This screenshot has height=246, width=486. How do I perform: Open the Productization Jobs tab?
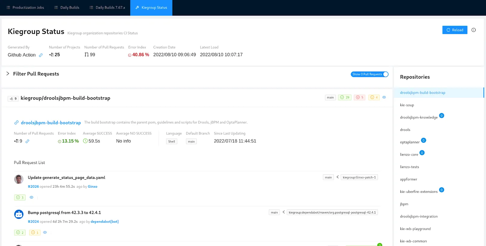click(25, 8)
